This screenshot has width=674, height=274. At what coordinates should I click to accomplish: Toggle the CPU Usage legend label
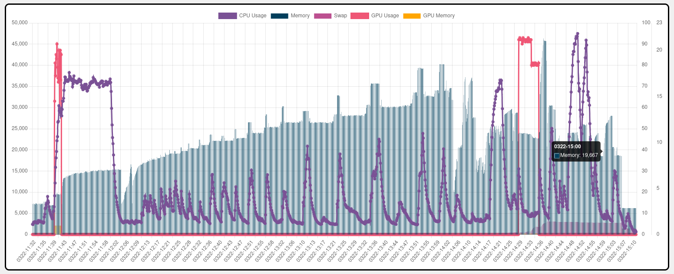[253, 16]
